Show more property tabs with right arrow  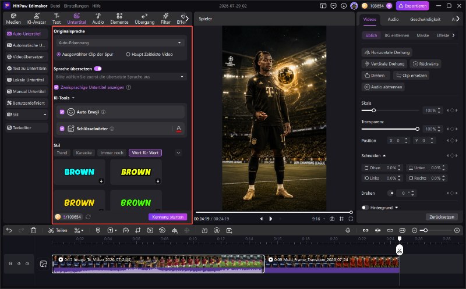tap(458, 19)
